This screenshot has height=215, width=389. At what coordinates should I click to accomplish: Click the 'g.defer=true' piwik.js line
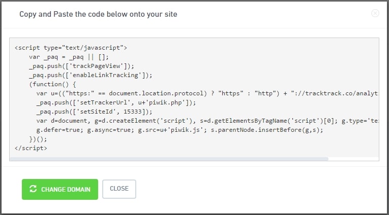(180, 130)
